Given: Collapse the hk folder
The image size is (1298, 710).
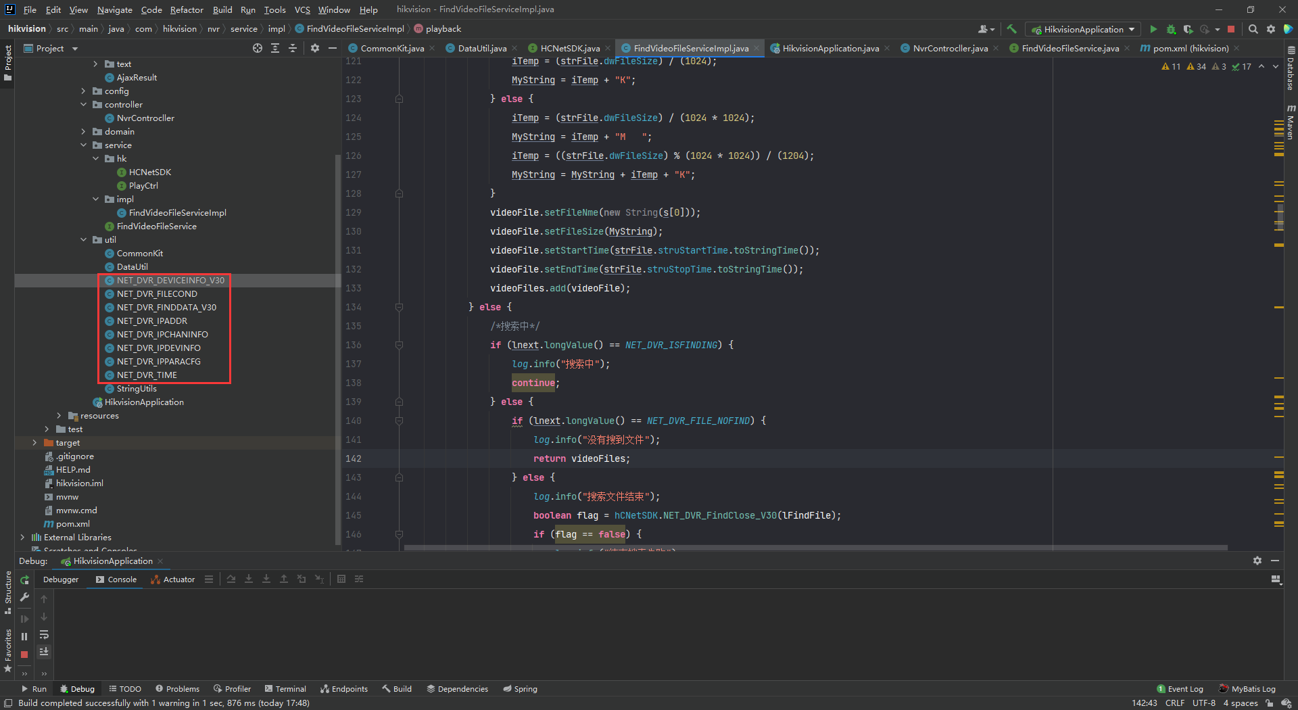Looking at the screenshot, I should [95, 159].
